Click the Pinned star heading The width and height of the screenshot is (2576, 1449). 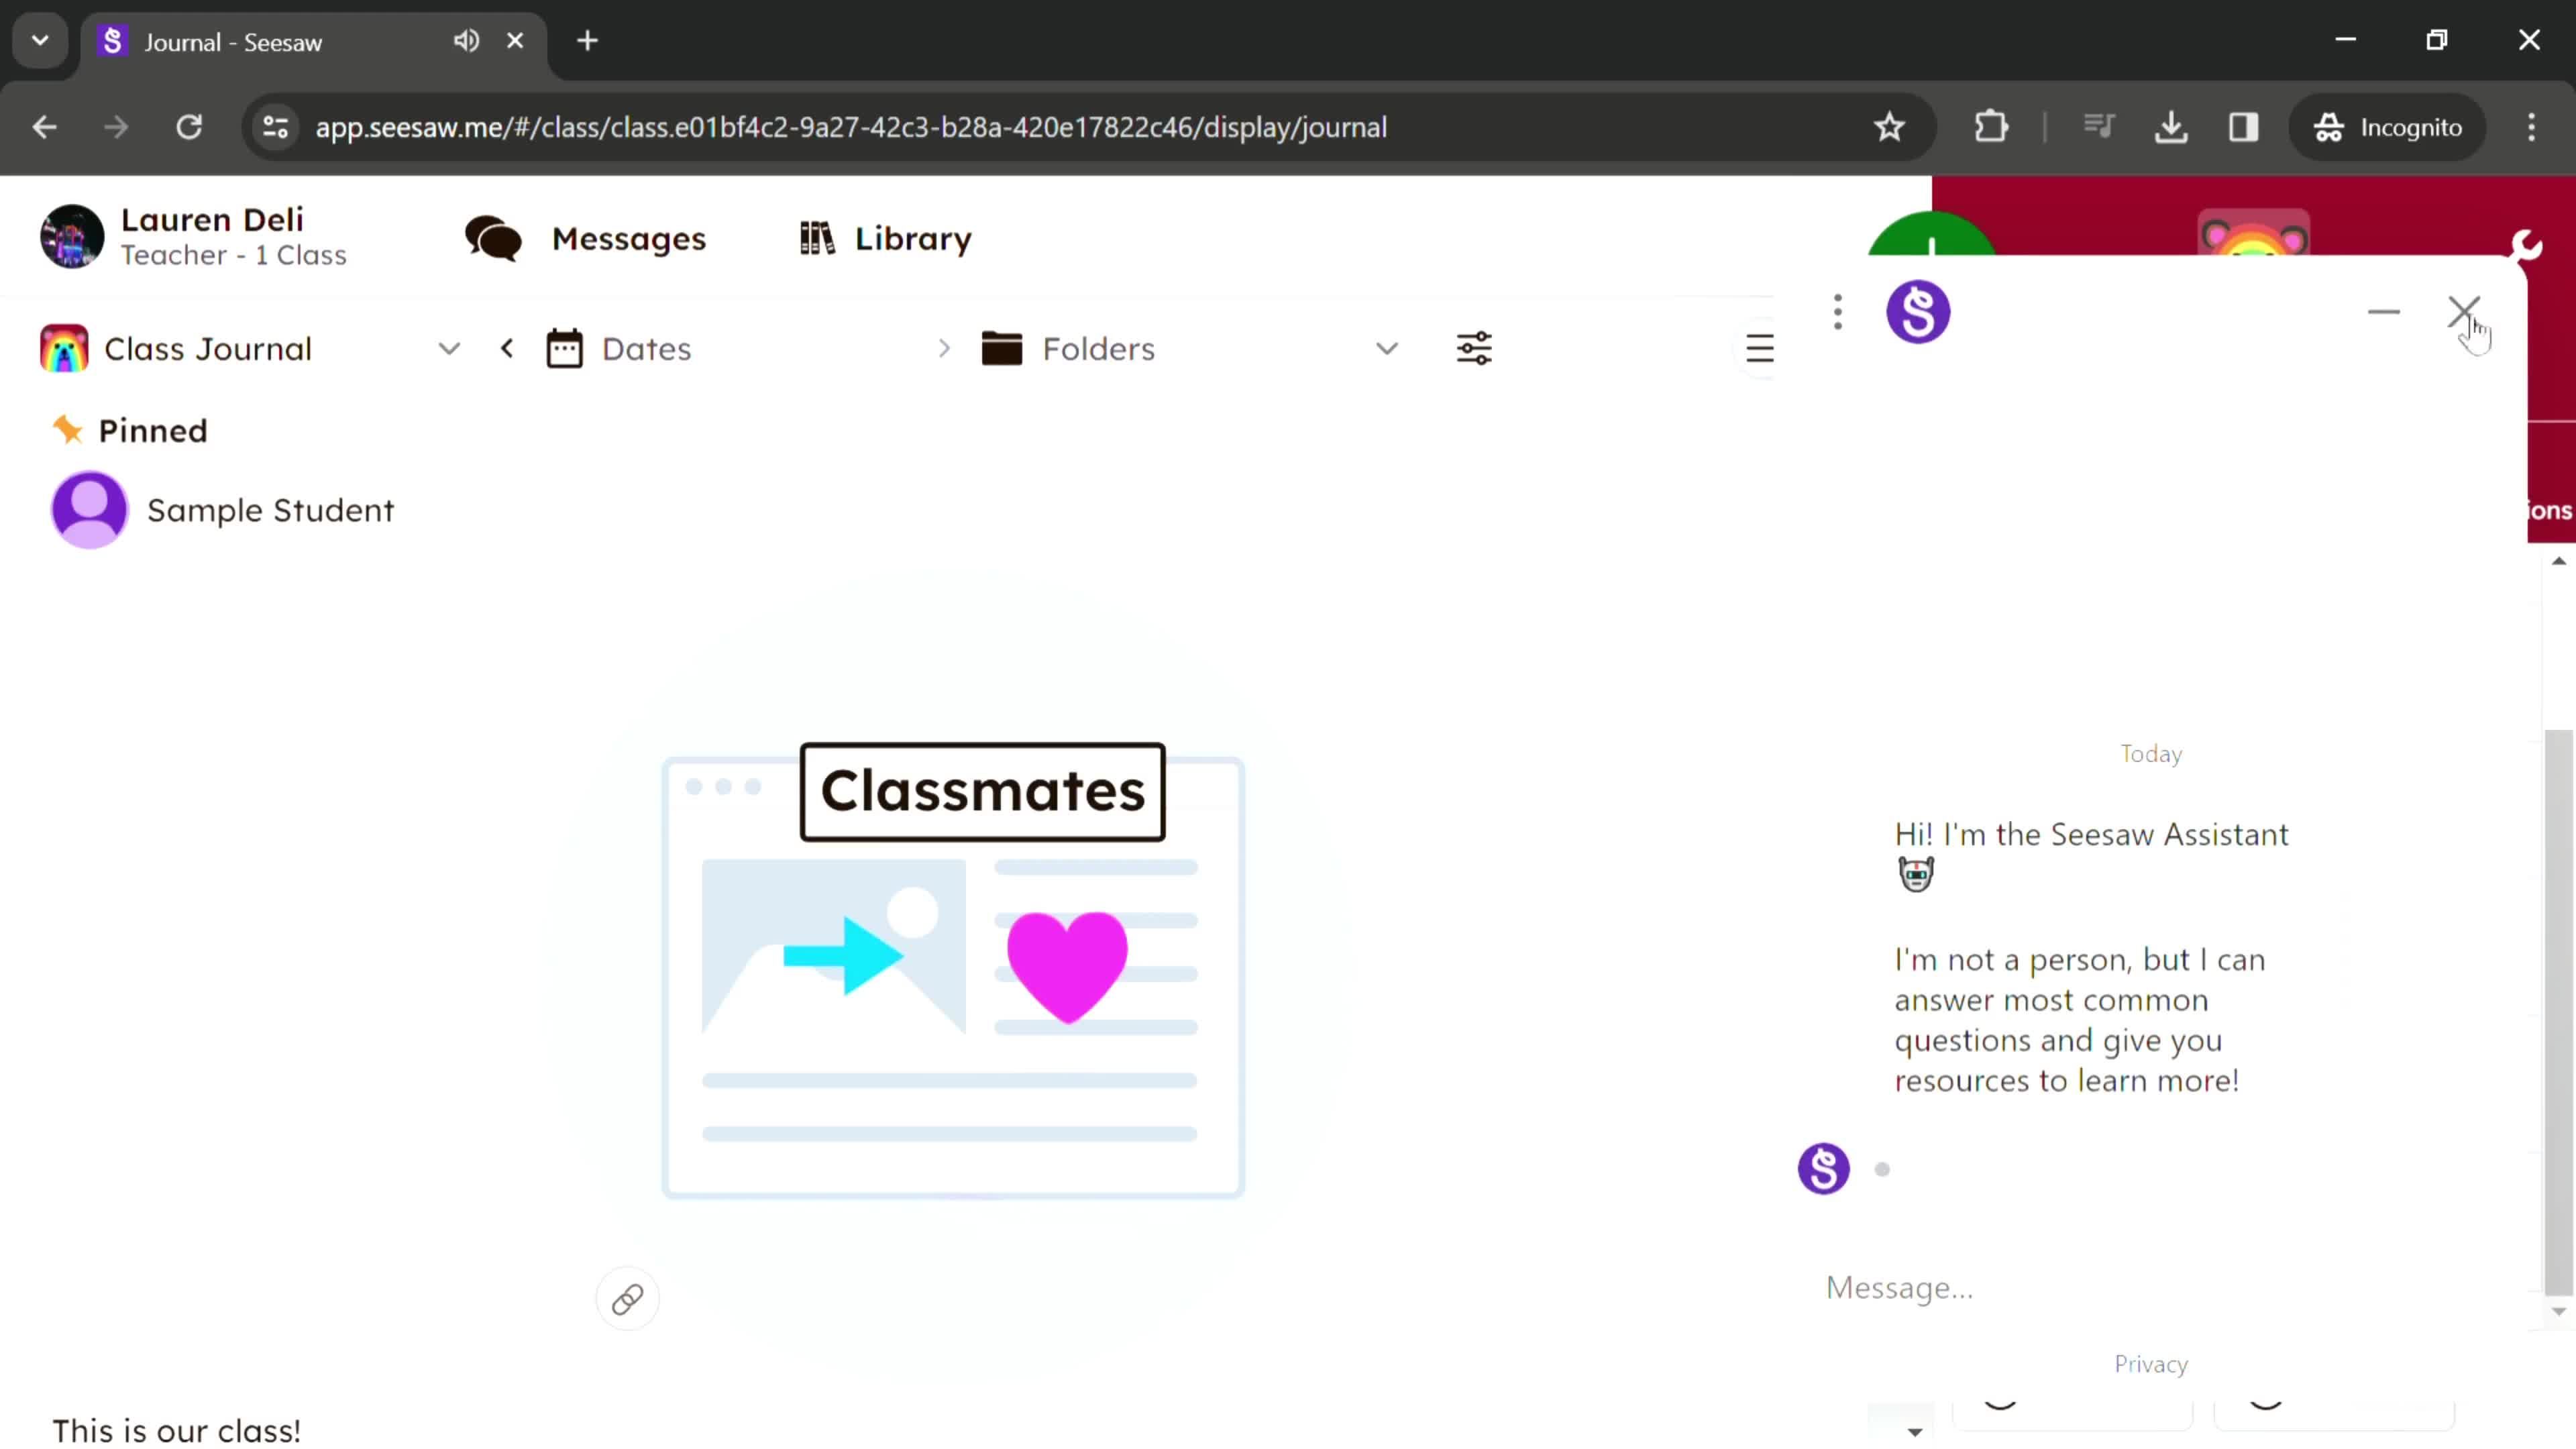130,431
